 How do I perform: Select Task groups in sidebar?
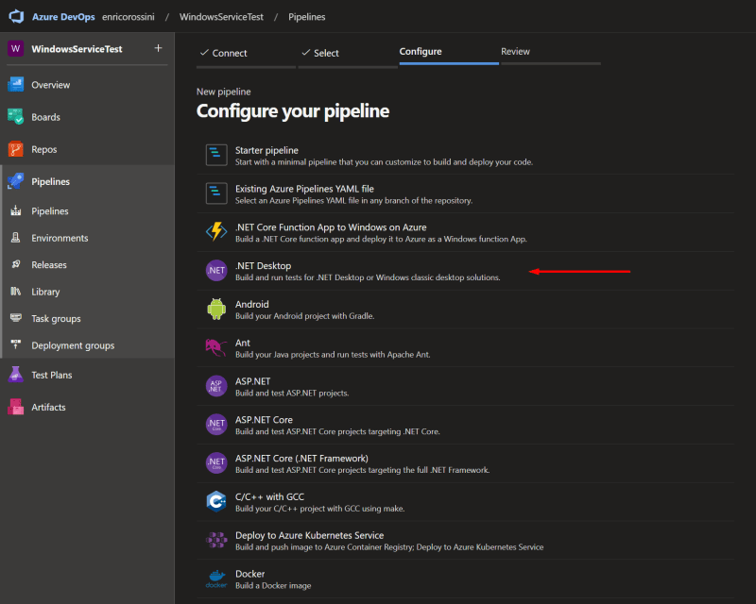point(56,318)
